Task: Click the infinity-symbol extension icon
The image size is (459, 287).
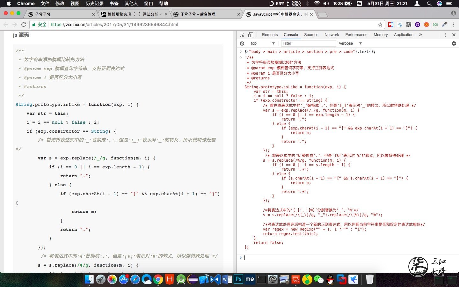Action: 426,25
